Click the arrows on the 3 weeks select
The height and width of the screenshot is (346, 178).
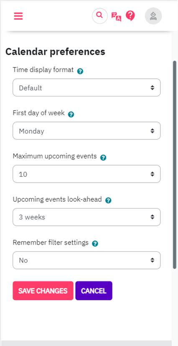click(152, 217)
